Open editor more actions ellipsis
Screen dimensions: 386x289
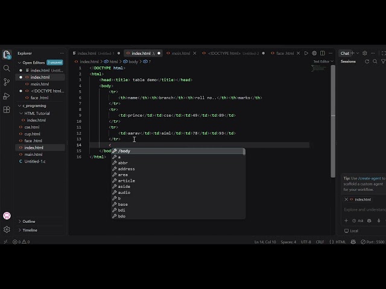pyautogui.click(x=331, y=53)
